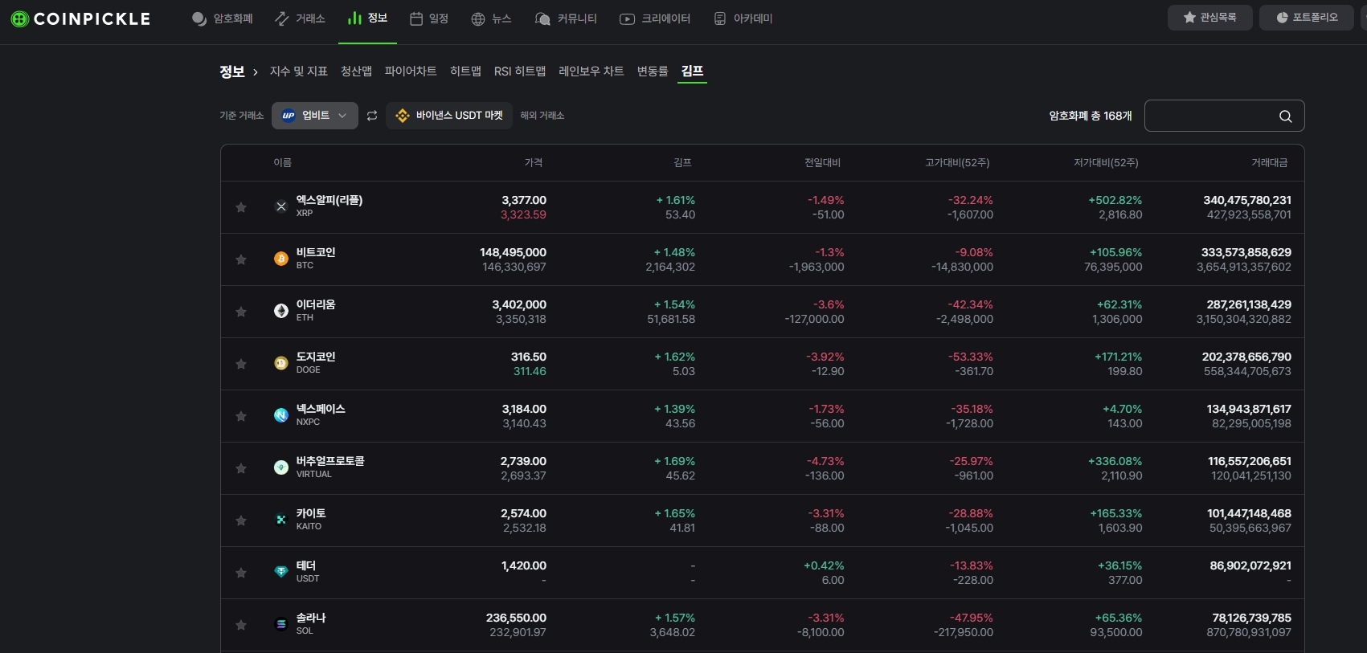Click the KAITO coin icon

point(281,520)
